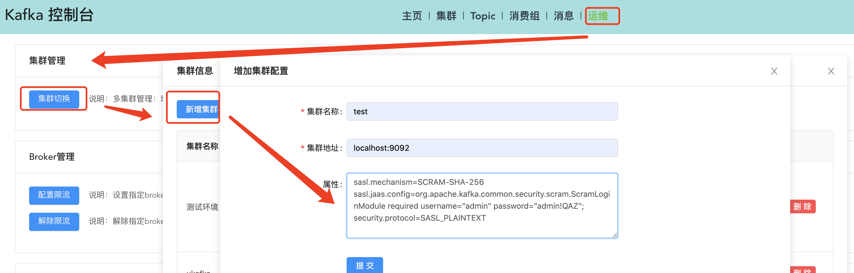The width and height of the screenshot is (854, 273).
Task: Focus the 集群名称 input field
Action: click(x=482, y=111)
